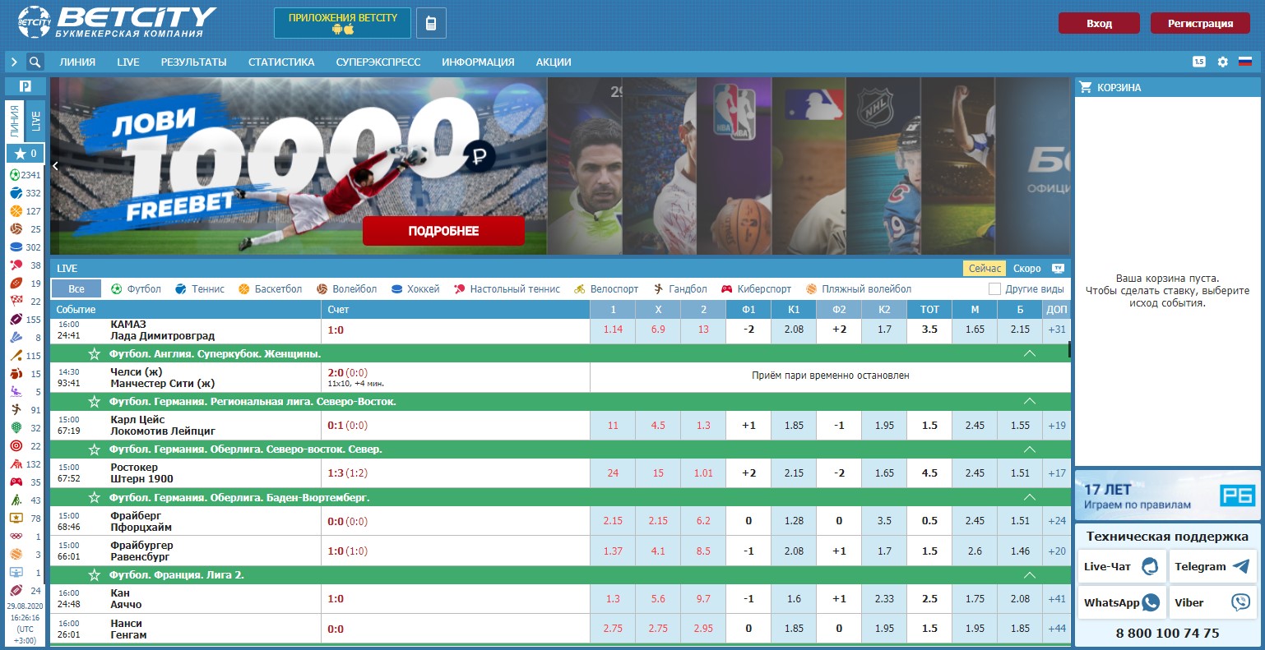Open the tennis sport with 332 events

(x=25, y=193)
